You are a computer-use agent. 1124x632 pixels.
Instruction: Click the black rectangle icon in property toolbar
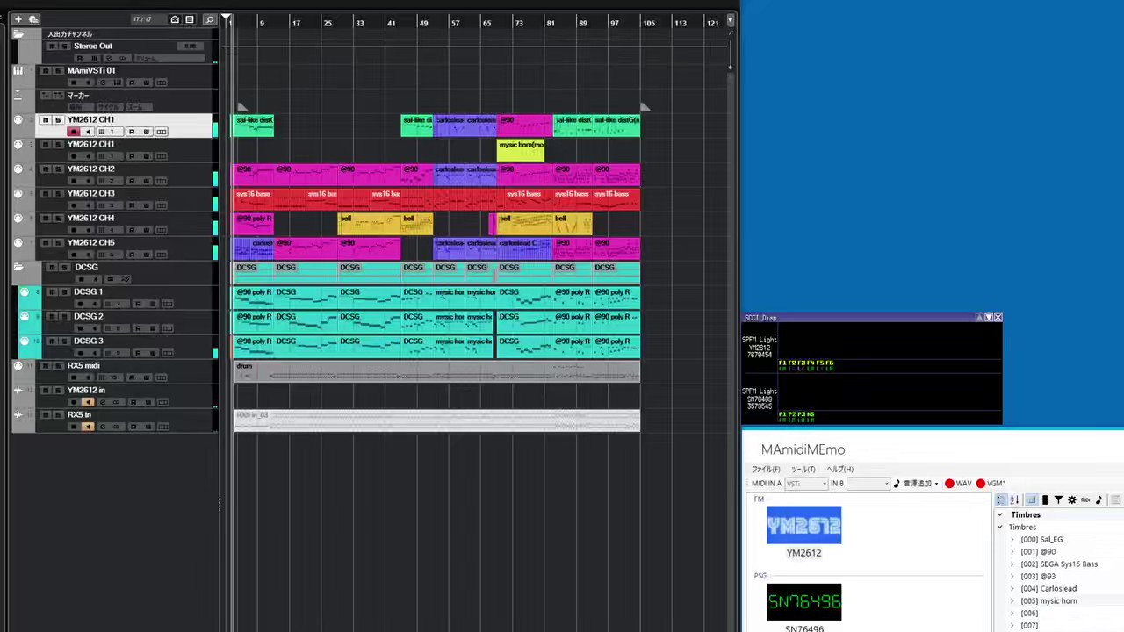(x=1045, y=499)
